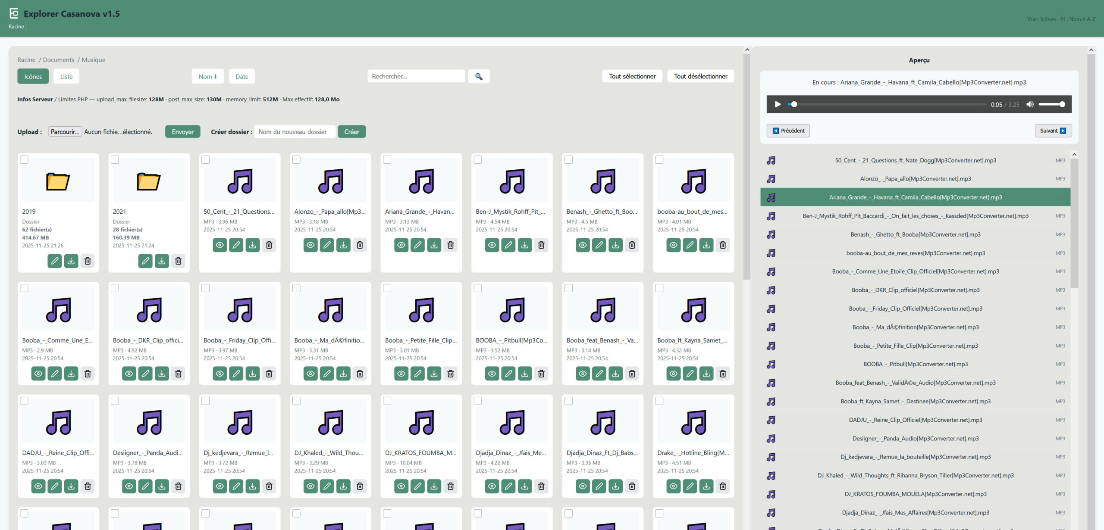The width and height of the screenshot is (1104, 530).
Task: Switch to Liste view
Action: tap(66, 77)
